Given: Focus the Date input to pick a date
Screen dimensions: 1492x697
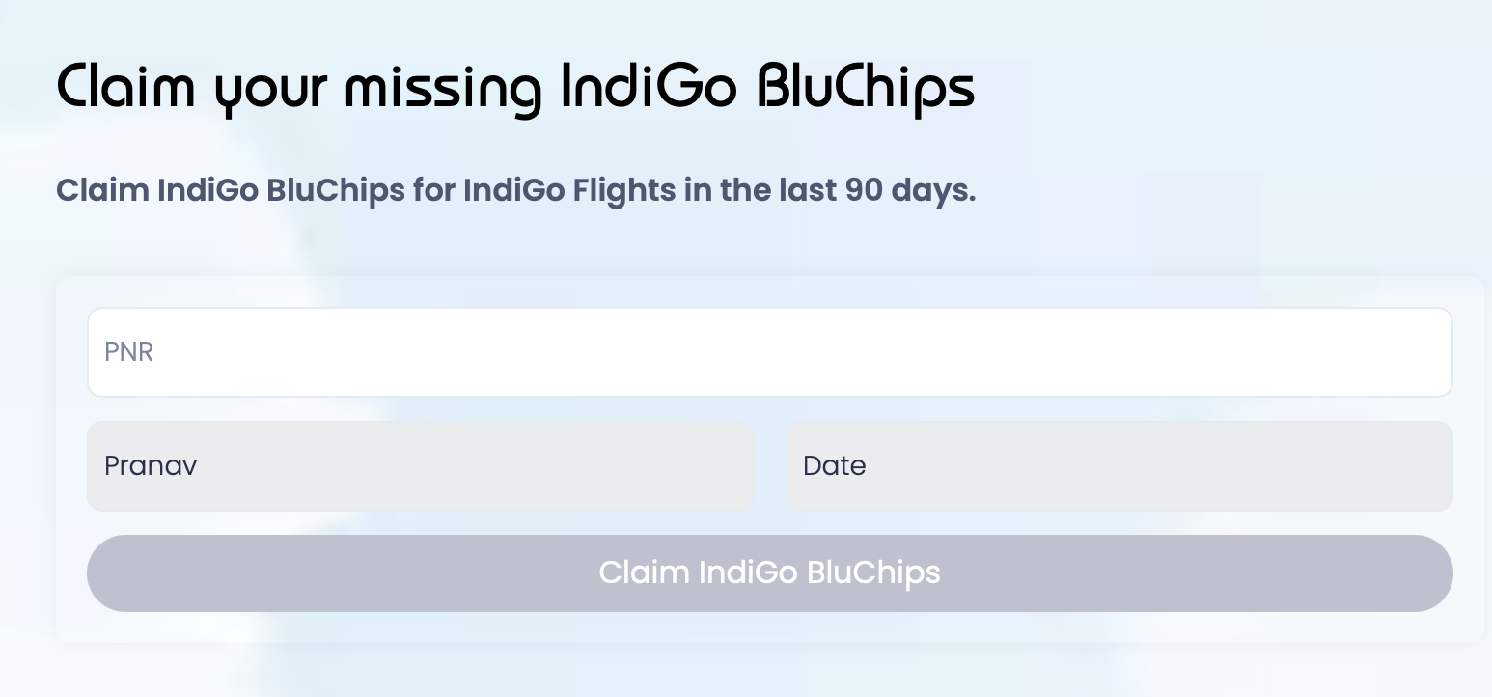Looking at the screenshot, I should pyautogui.click(x=1119, y=466).
